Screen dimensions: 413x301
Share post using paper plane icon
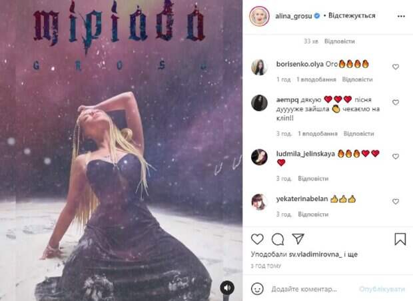(x=298, y=239)
